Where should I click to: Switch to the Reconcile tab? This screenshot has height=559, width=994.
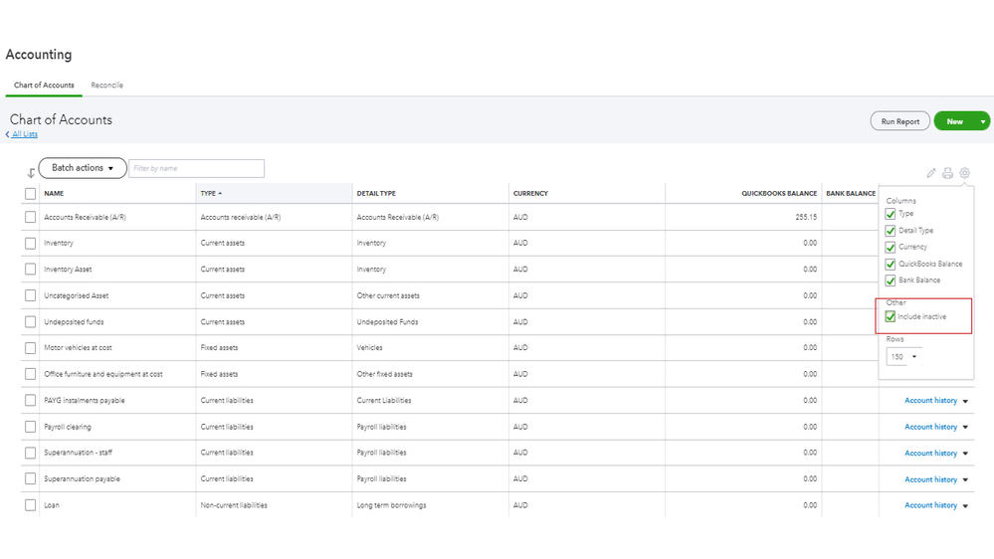(106, 85)
